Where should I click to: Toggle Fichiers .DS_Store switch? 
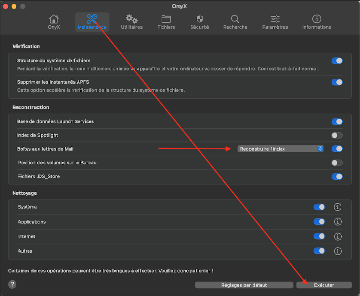337,177
